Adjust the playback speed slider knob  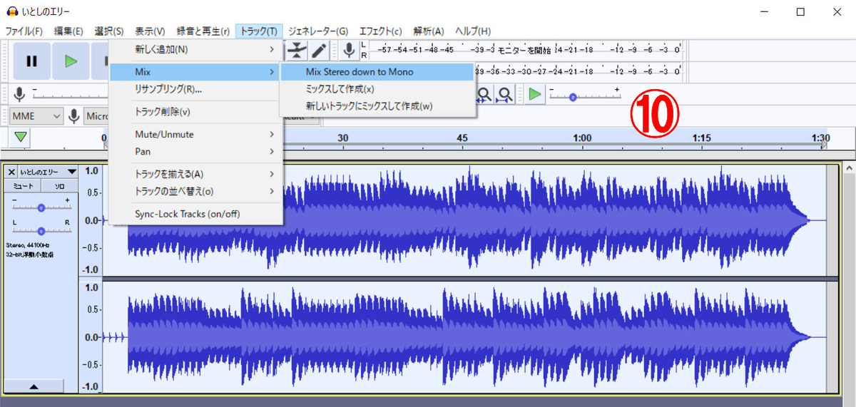(x=572, y=96)
